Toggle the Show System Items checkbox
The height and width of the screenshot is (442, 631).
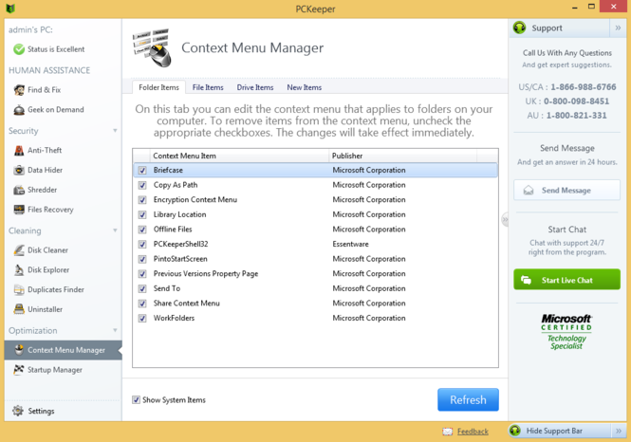(137, 399)
